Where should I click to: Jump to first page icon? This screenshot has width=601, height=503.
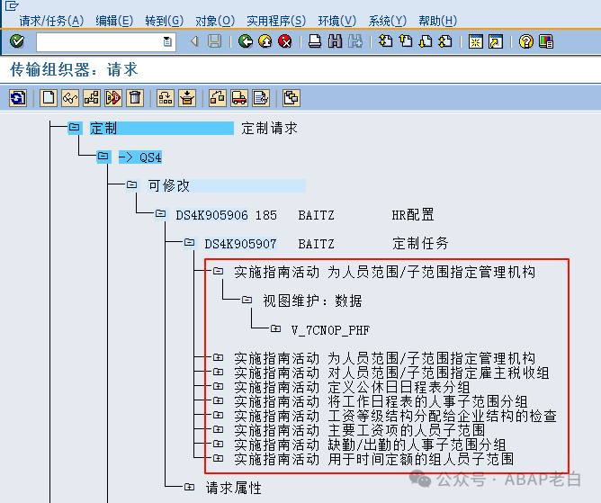coord(386,41)
